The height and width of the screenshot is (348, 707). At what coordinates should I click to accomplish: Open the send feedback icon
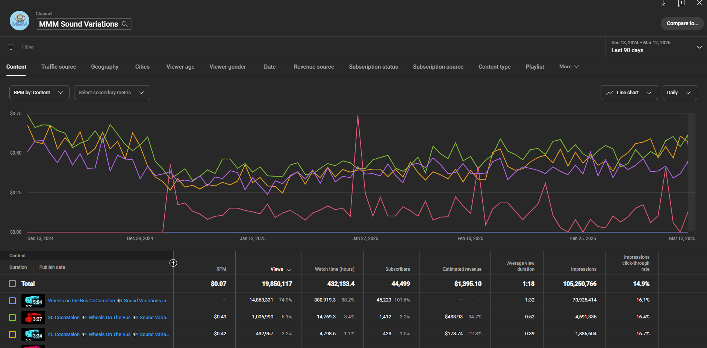(681, 3)
